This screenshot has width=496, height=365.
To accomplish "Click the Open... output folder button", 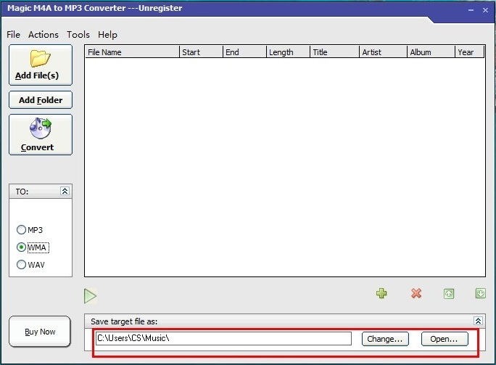I will pyautogui.click(x=445, y=339).
